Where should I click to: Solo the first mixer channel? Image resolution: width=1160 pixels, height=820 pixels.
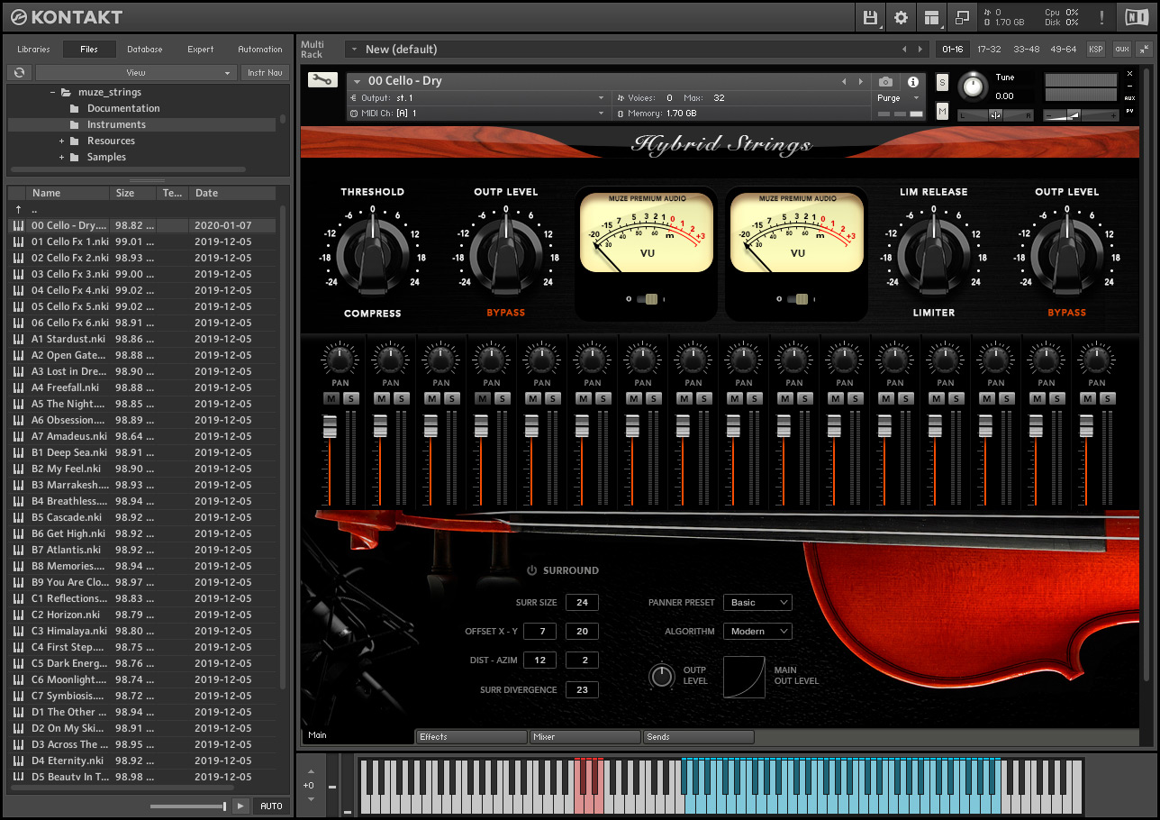[349, 398]
